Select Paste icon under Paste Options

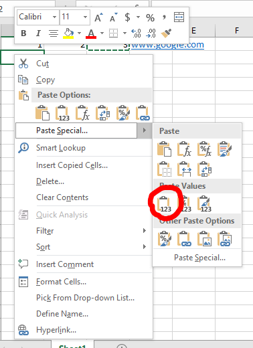click(42, 112)
